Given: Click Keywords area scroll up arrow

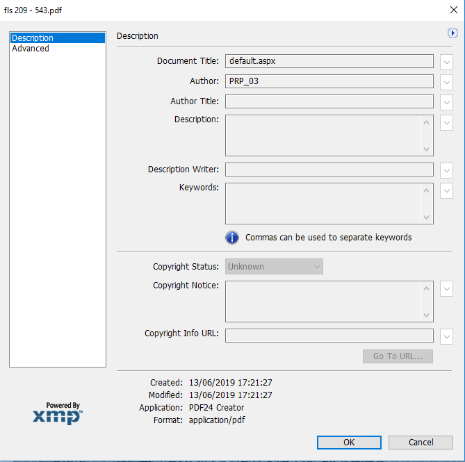Looking at the screenshot, I should pos(427,190).
